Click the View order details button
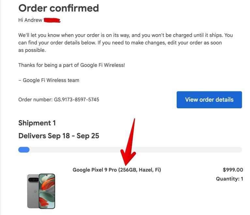 pyautogui.click(x=209, y=100)
